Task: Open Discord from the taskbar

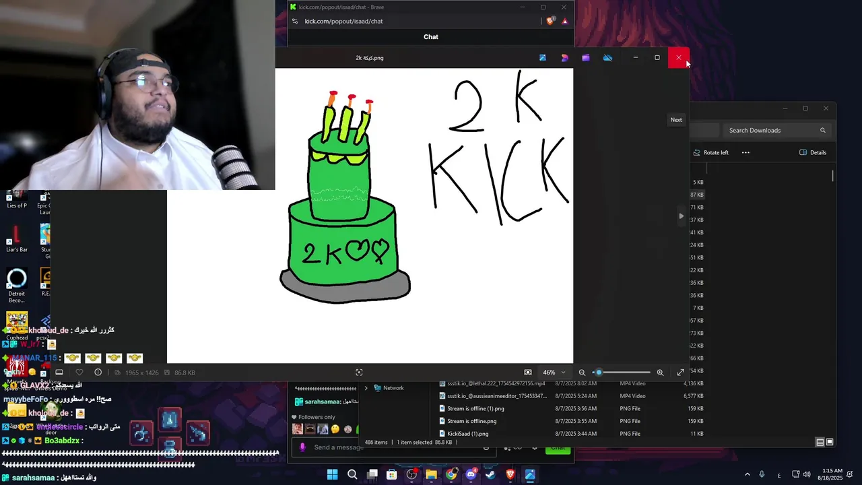Action: pos(471,474)
